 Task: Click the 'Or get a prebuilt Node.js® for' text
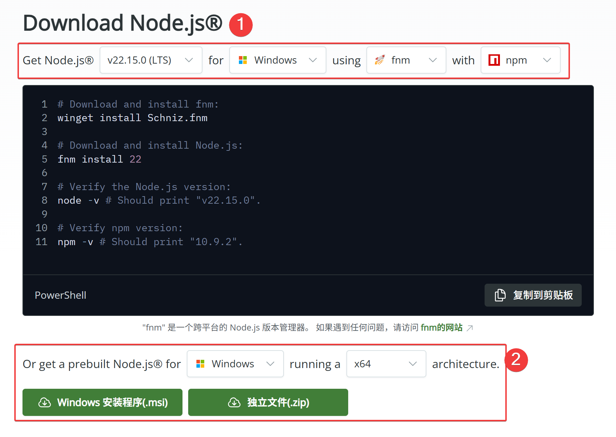point(102,364)
